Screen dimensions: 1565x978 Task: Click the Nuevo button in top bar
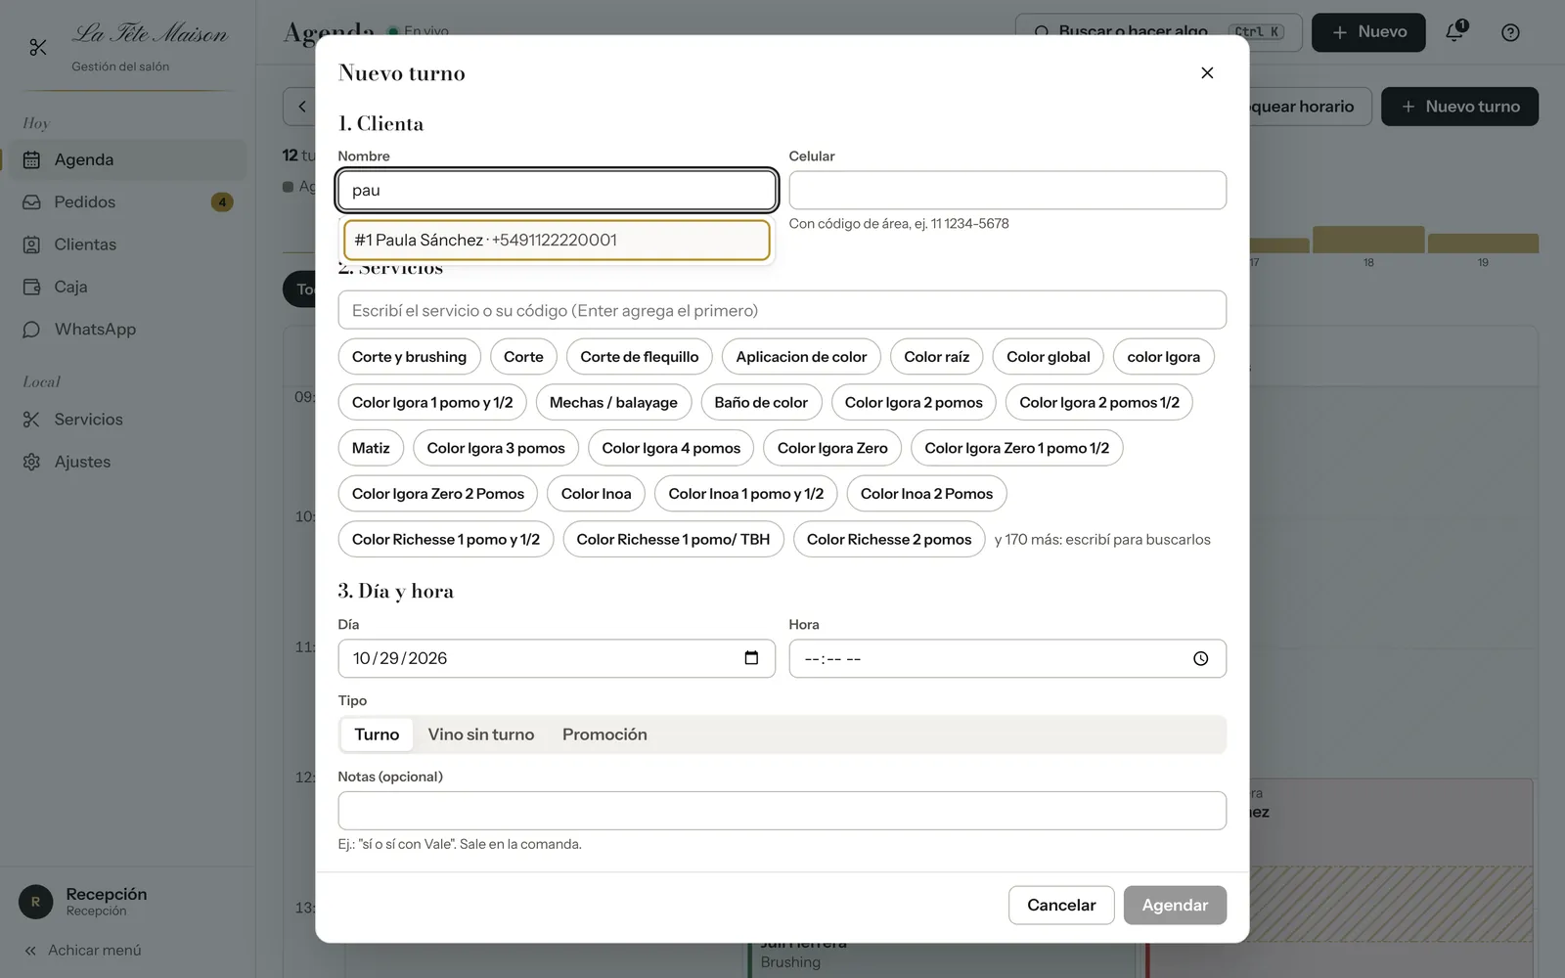point(1368,32)
